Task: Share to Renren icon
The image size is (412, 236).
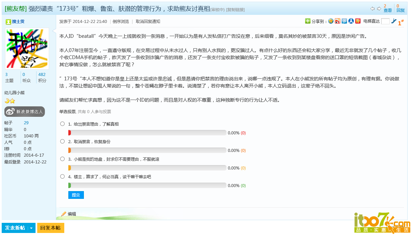Action: tap(351, 21)
